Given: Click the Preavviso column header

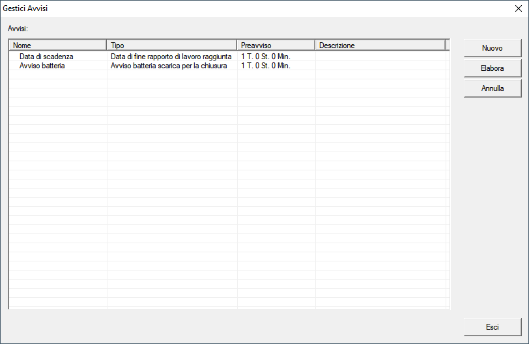Looking at the screenshot, I should (276, 46).
